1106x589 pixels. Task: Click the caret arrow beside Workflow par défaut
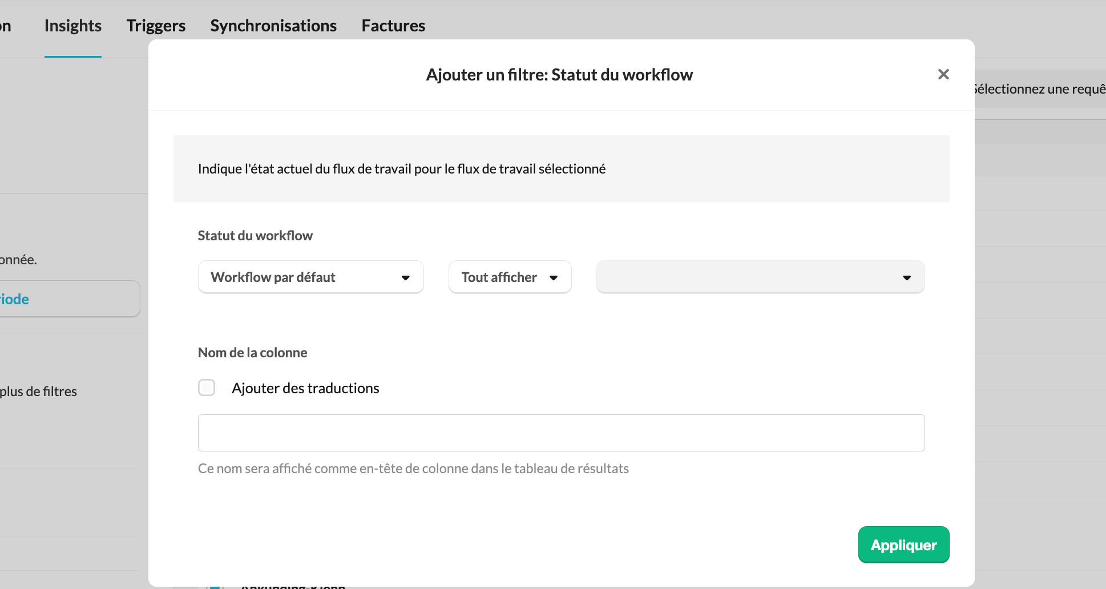[406, 278]
